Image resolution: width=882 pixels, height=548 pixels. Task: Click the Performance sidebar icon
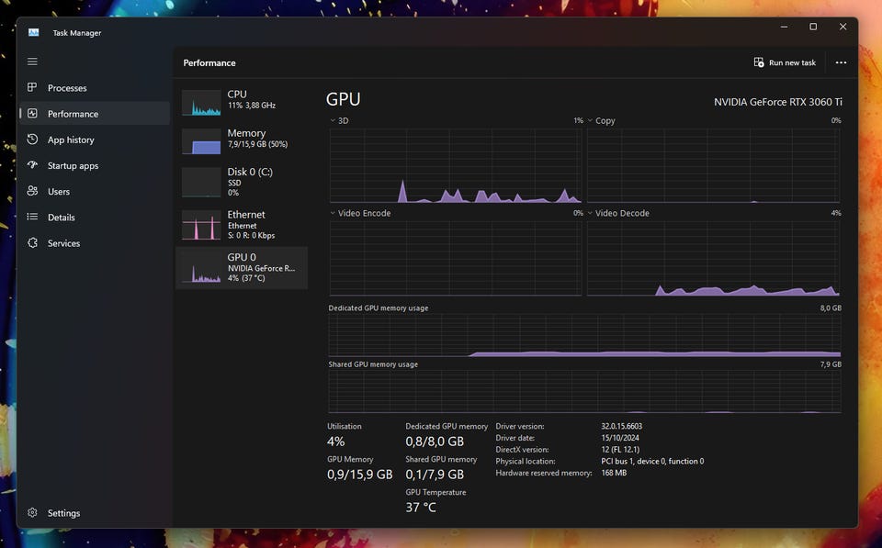point(32,113)
